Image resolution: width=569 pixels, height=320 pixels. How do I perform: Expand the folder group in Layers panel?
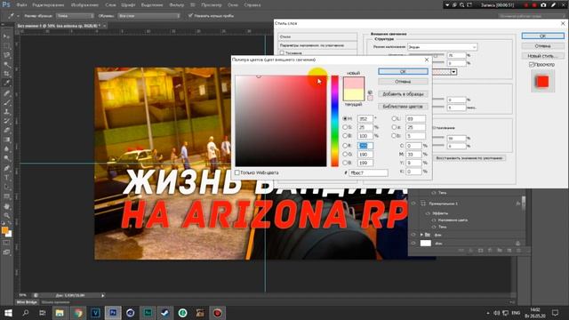pyautogui.click(x=421, y=235)
